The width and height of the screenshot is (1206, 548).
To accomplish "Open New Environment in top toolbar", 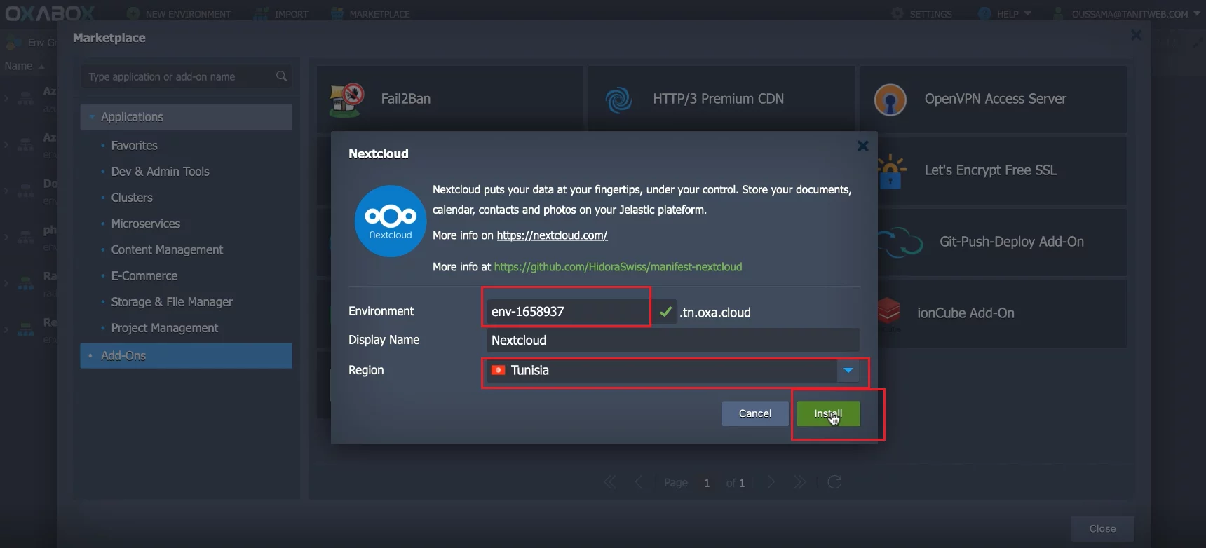I will [179, 14].
